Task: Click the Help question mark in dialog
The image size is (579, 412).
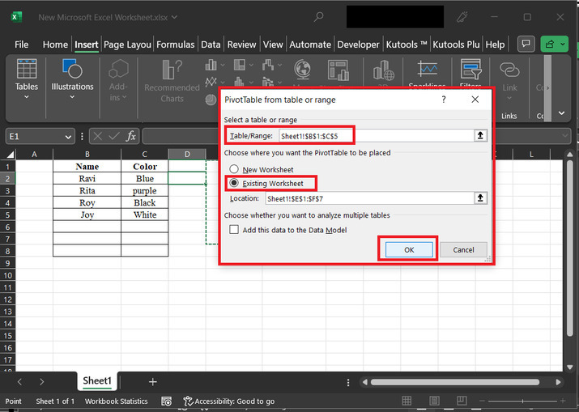Action: click(443, 100)
